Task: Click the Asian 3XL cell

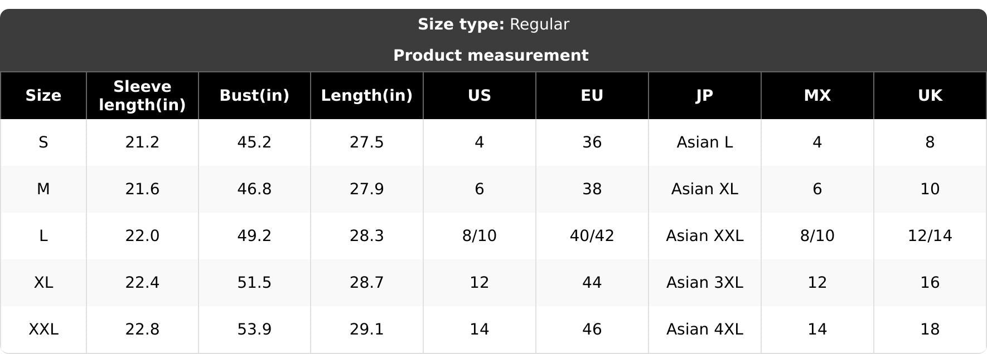Action: coord(705,283)
